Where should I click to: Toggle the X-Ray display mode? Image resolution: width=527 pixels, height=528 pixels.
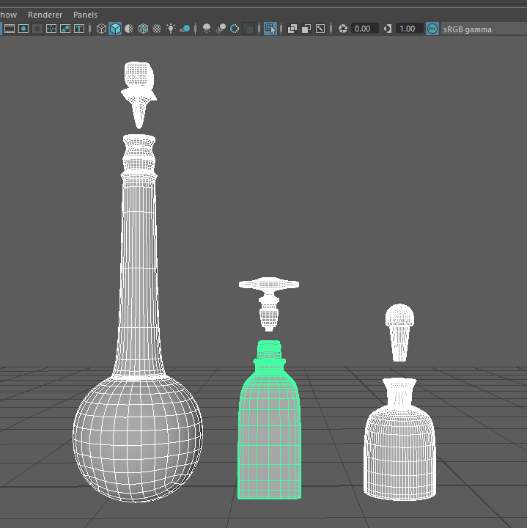point(292,29)
